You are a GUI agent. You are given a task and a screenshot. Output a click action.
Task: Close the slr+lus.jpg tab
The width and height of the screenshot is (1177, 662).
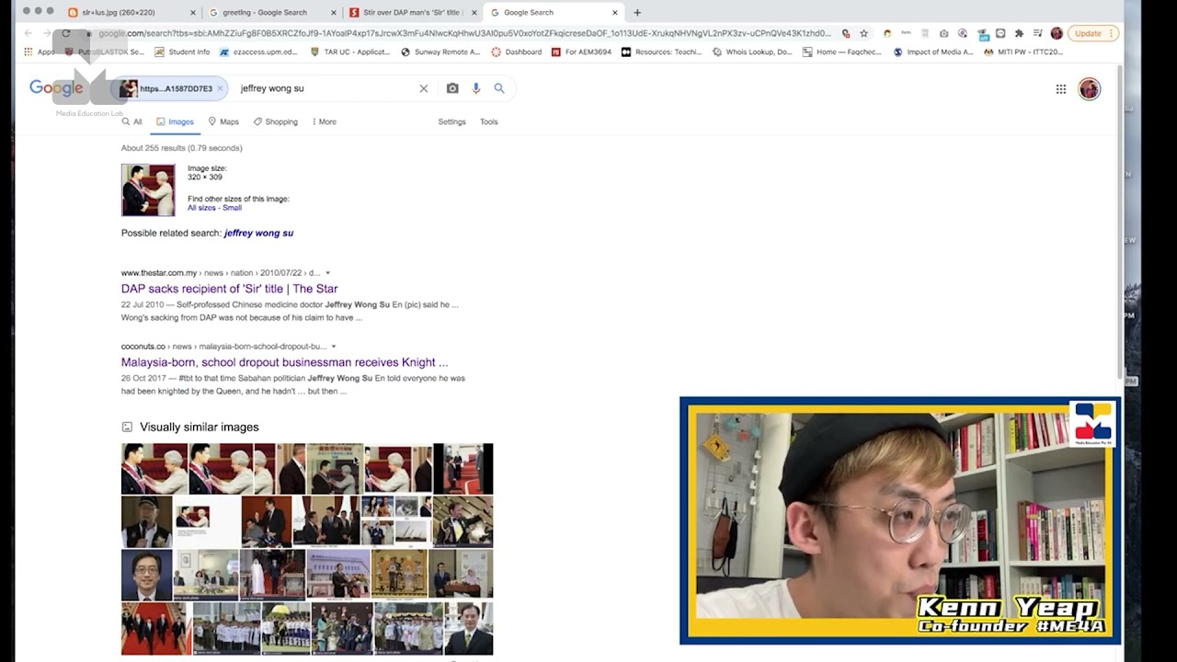pos(193,13)
